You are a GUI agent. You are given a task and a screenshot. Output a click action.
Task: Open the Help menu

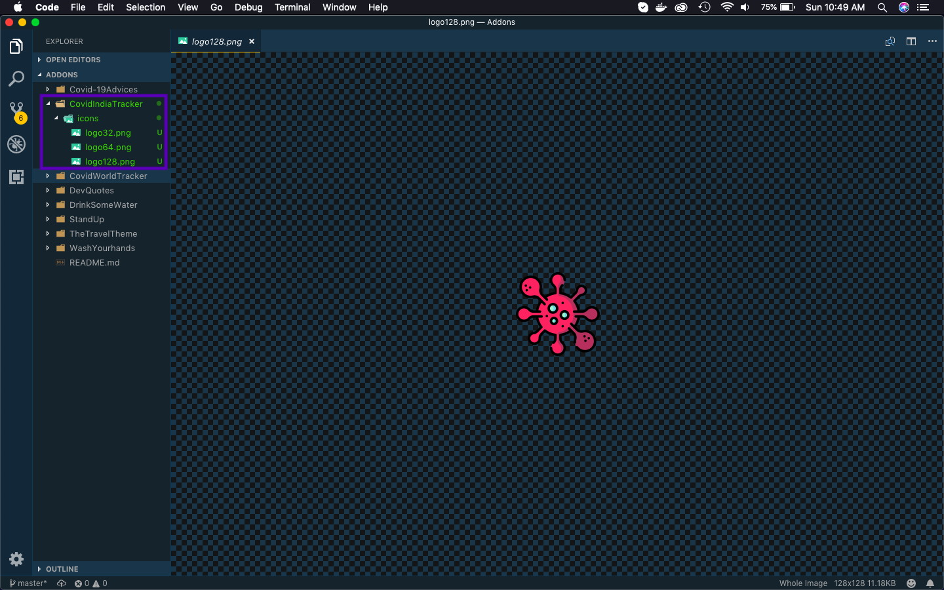point(378,7)
